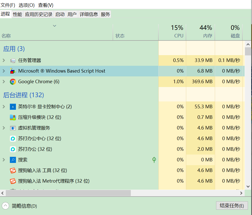Click the 结束任务(E) button

click(232, 206)
